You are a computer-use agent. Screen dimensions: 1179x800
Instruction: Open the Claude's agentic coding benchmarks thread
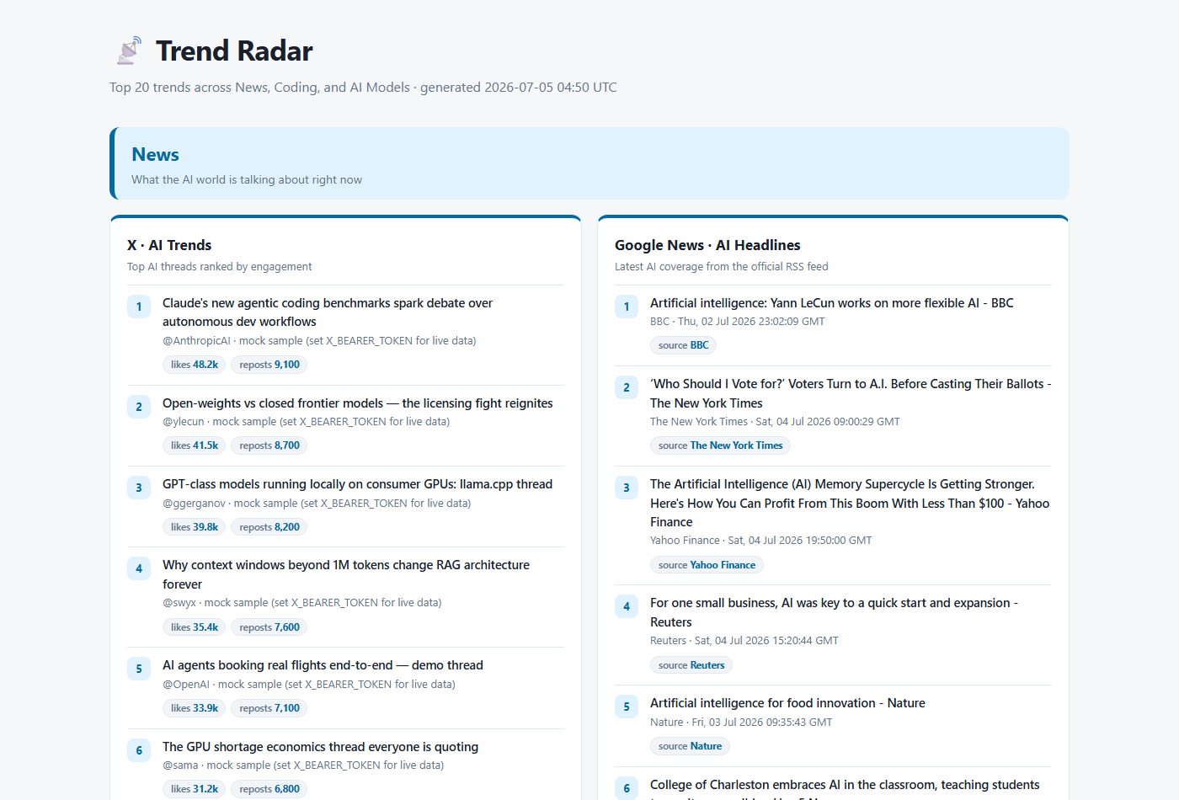tap(328, 312)
